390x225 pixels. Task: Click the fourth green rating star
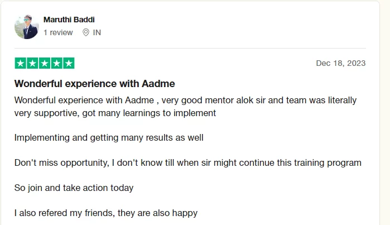(57, 63)
